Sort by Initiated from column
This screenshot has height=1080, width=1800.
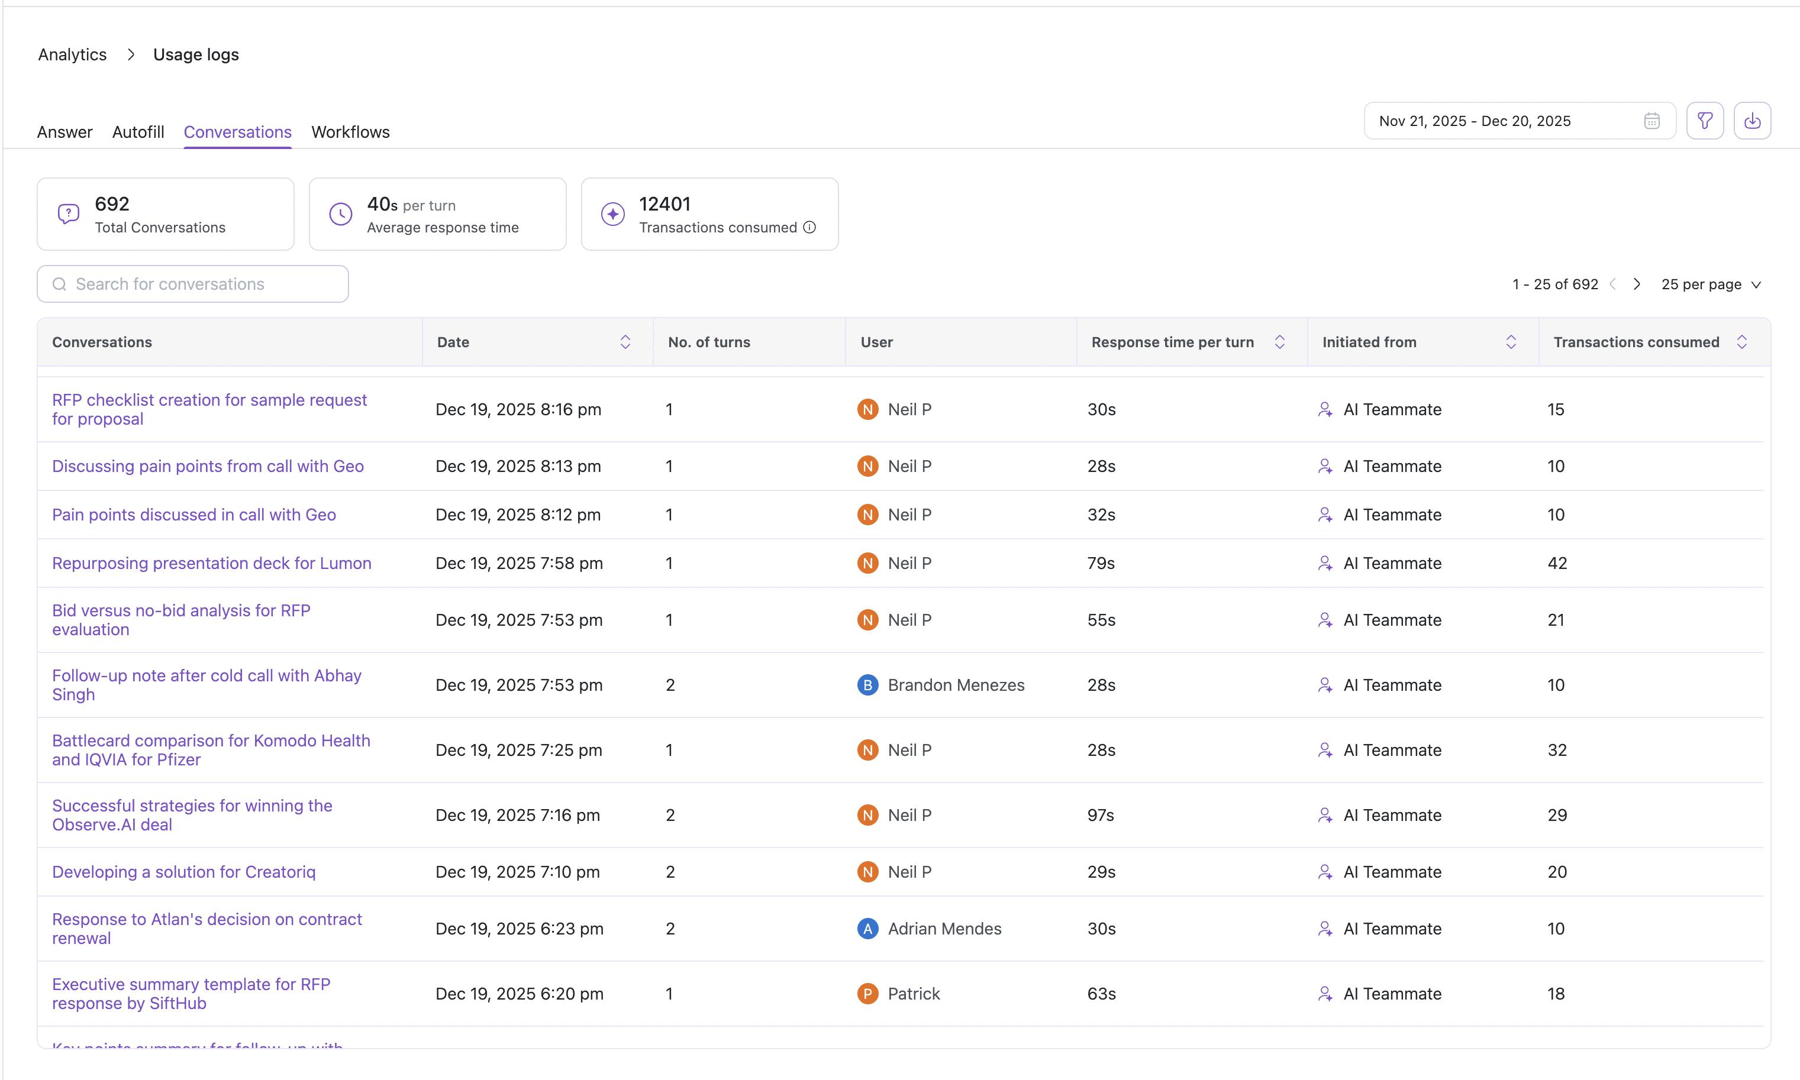(x=1511, y=342)
